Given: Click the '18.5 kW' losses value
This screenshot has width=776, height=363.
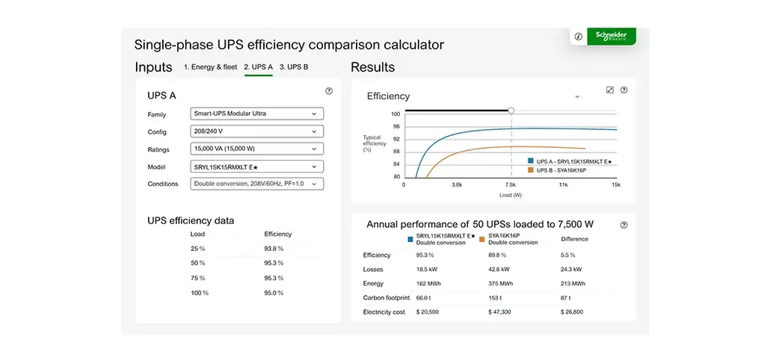Looking at the screenshot, I should (x=427, y=270).
